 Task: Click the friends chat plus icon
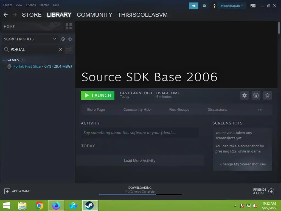tap(271, 191)
